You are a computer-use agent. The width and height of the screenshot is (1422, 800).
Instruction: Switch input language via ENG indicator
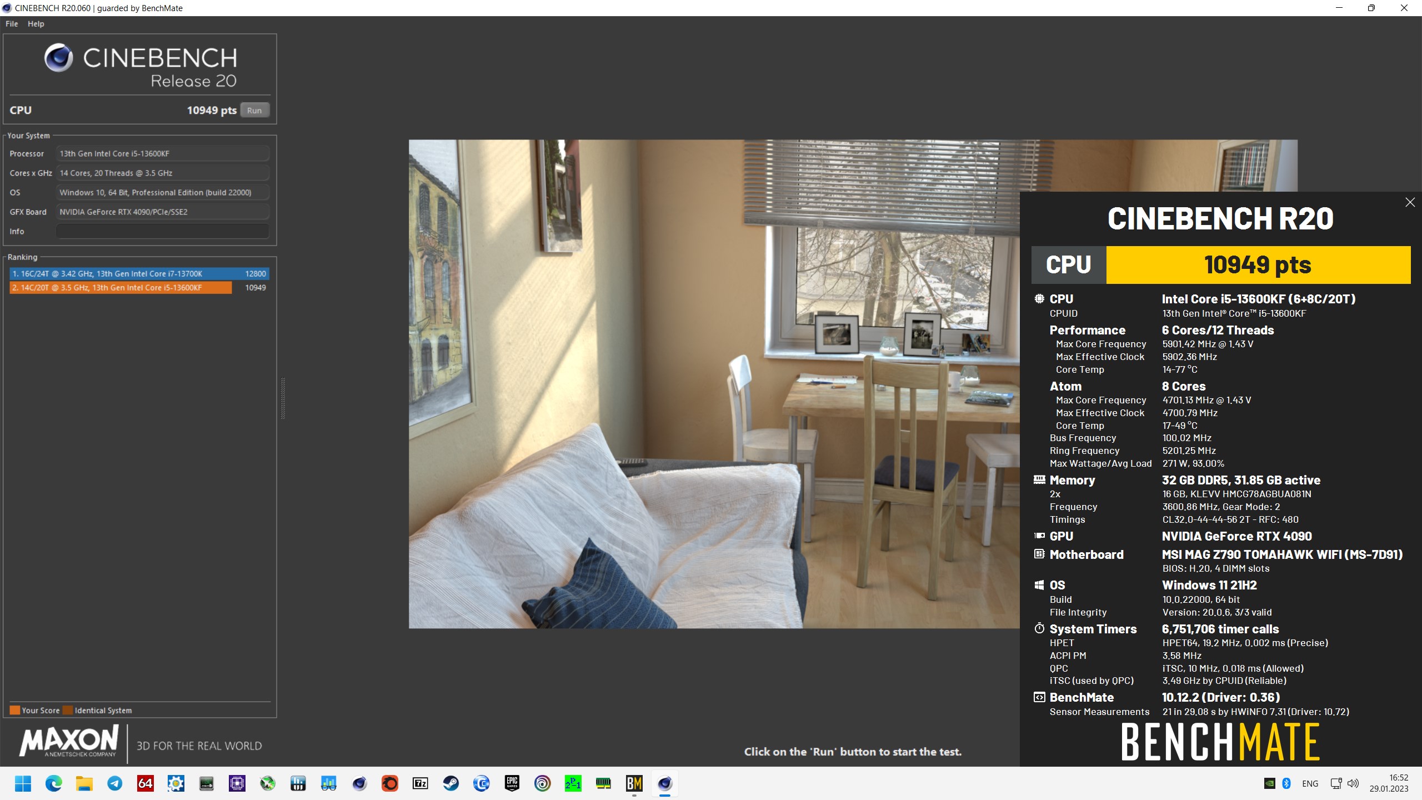[x=1310, y=783]
